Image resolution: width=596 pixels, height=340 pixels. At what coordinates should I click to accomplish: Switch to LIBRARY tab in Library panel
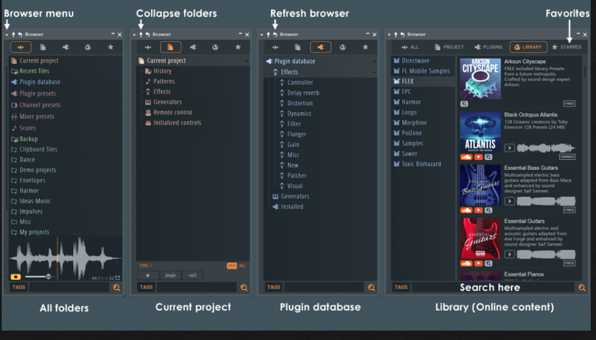(x=528, y=47)
